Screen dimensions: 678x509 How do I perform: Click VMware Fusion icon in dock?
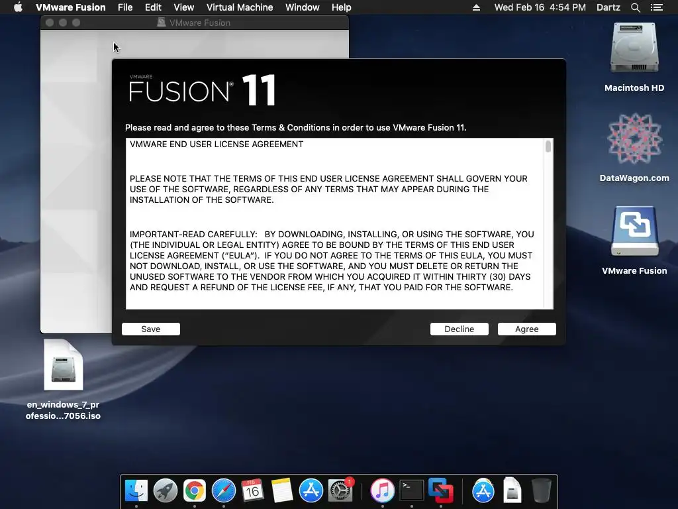click(x=440, y=491)
